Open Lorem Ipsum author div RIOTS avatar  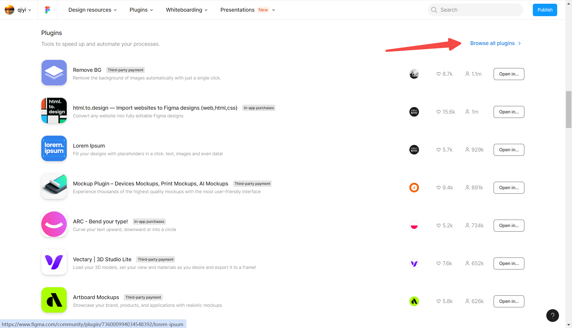coord(414,150)
